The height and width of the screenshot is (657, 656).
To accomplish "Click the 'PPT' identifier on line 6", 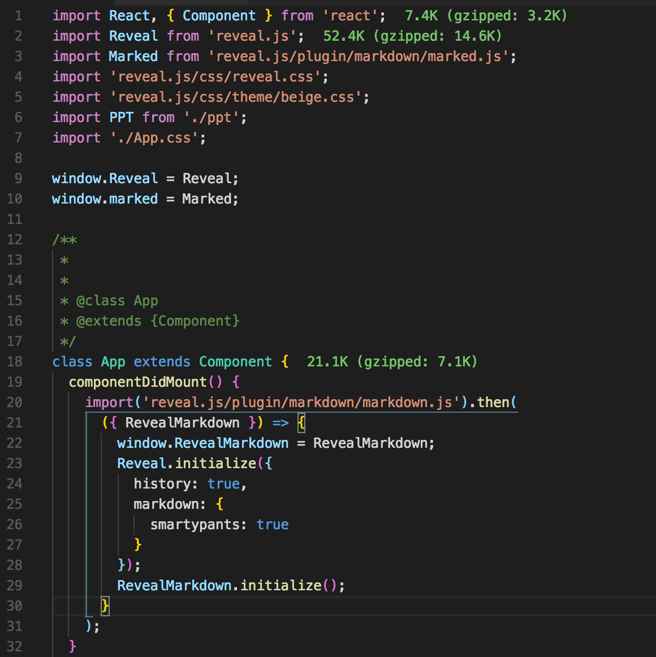I will tap(121, 118).
